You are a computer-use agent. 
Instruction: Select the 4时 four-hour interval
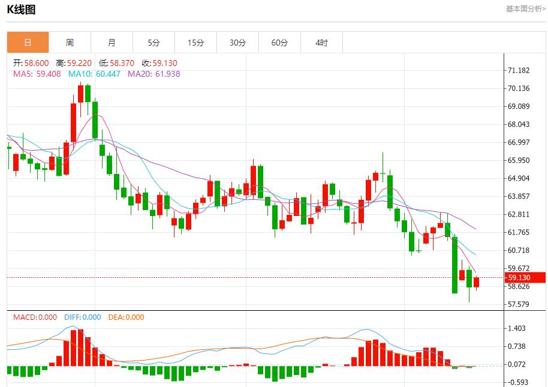(x=321, y=42)
